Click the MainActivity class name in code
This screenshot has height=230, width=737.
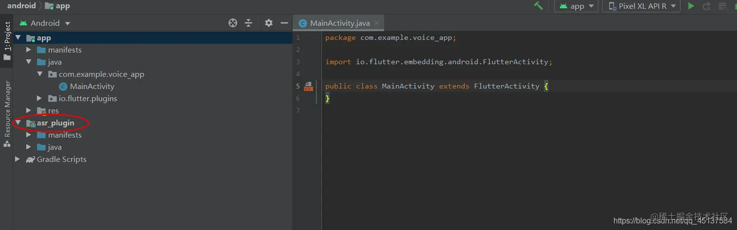[x=408, y=86]
